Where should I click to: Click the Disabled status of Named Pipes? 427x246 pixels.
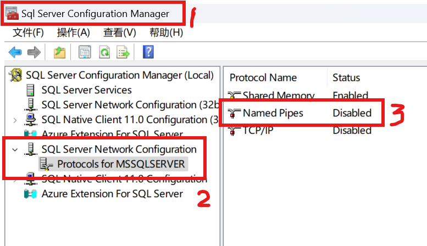[x=352, y=113]
